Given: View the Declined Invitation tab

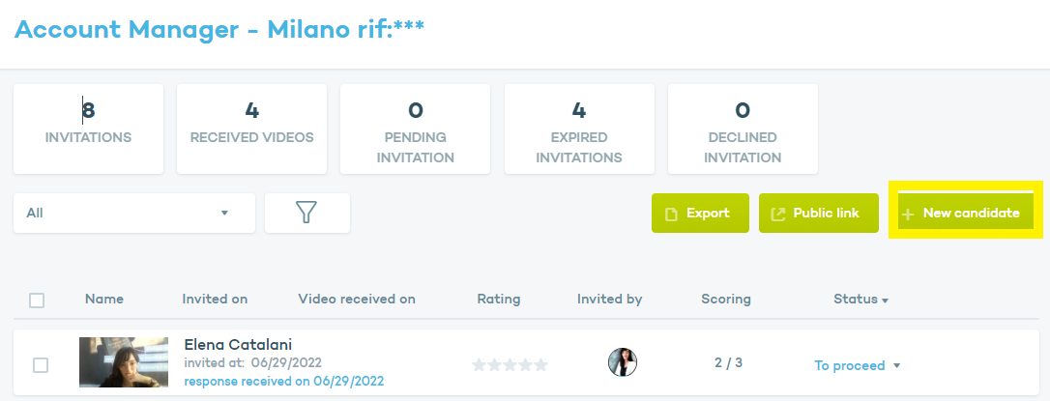Looking at the screenshot, I should [x=743, y=129].
